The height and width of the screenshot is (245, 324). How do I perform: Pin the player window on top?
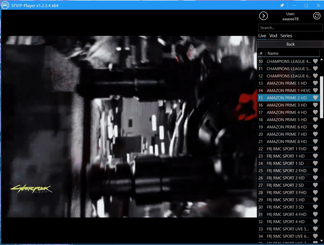(282, 5)
